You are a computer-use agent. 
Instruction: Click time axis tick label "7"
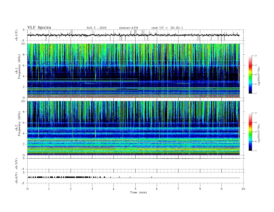[x=179, y=189]
